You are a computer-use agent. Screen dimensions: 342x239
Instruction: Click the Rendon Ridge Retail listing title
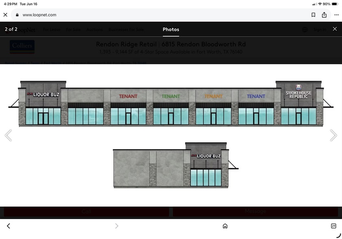[x=171, y=44]
